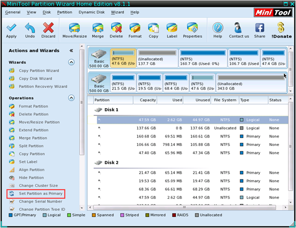This screenshot has height=228, width=296.
Task: Click the Facebook Share icon
Action: 260,28
